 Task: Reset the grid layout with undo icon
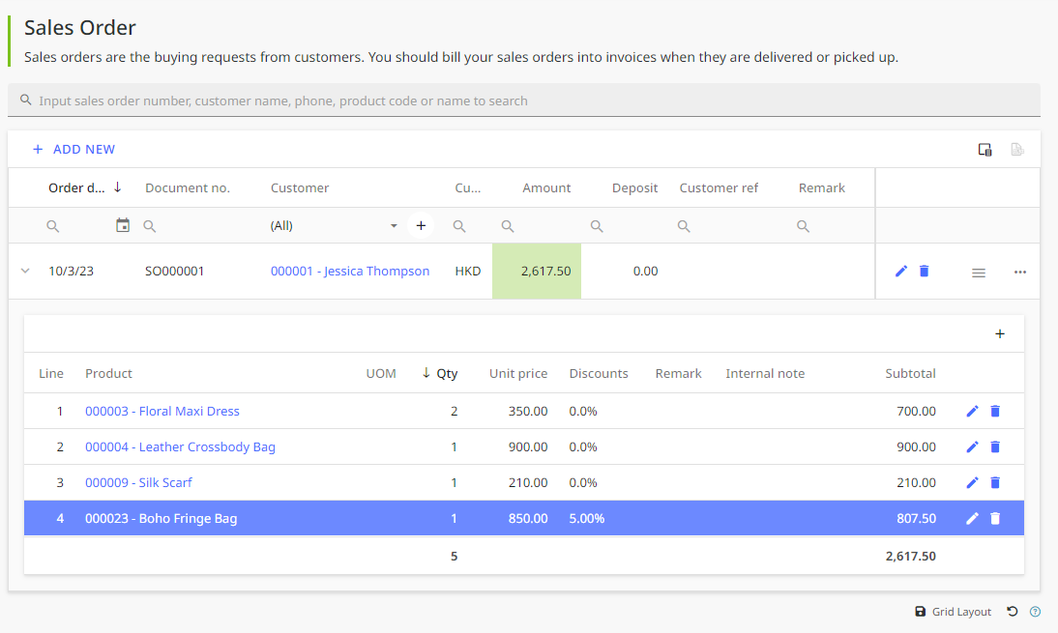[1013, 612]
